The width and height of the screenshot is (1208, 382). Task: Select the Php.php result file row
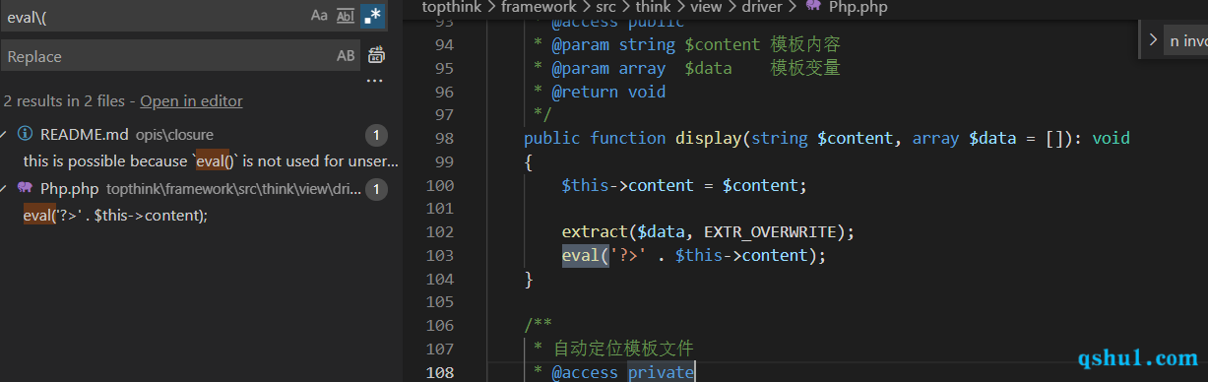200,188
